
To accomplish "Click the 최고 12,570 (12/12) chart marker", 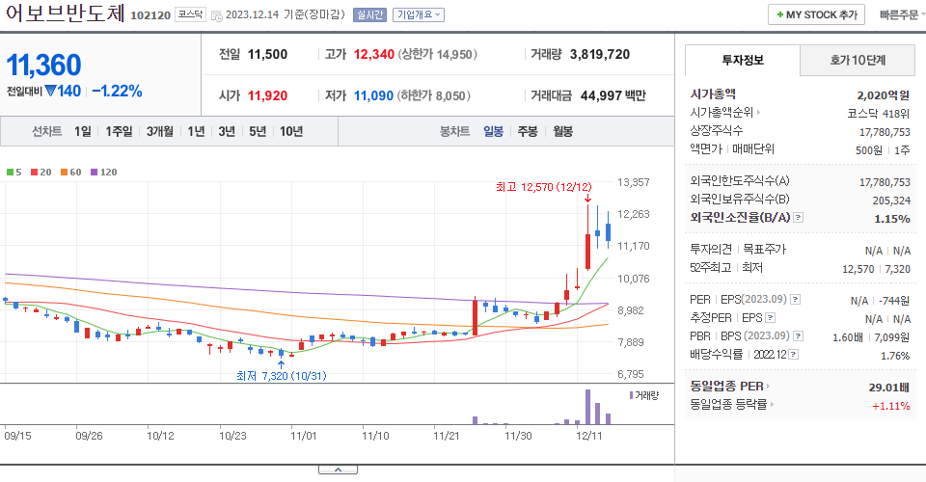I will click(x=543, y=187).
